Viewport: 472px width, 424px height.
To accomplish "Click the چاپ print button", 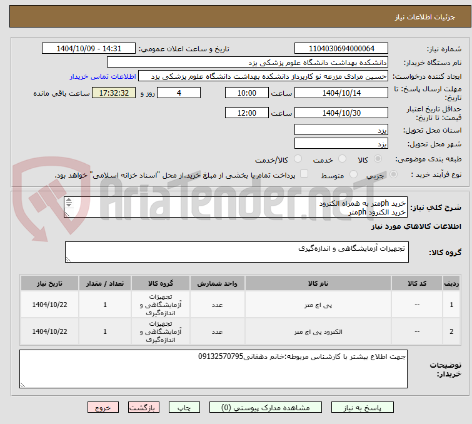I will click(184, 408).
